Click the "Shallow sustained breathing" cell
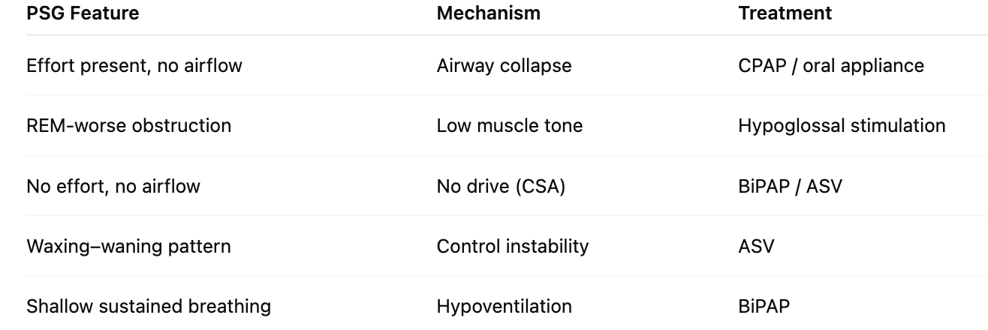The height and width of the screenshot is (330, 988). [x=149, y=306]
